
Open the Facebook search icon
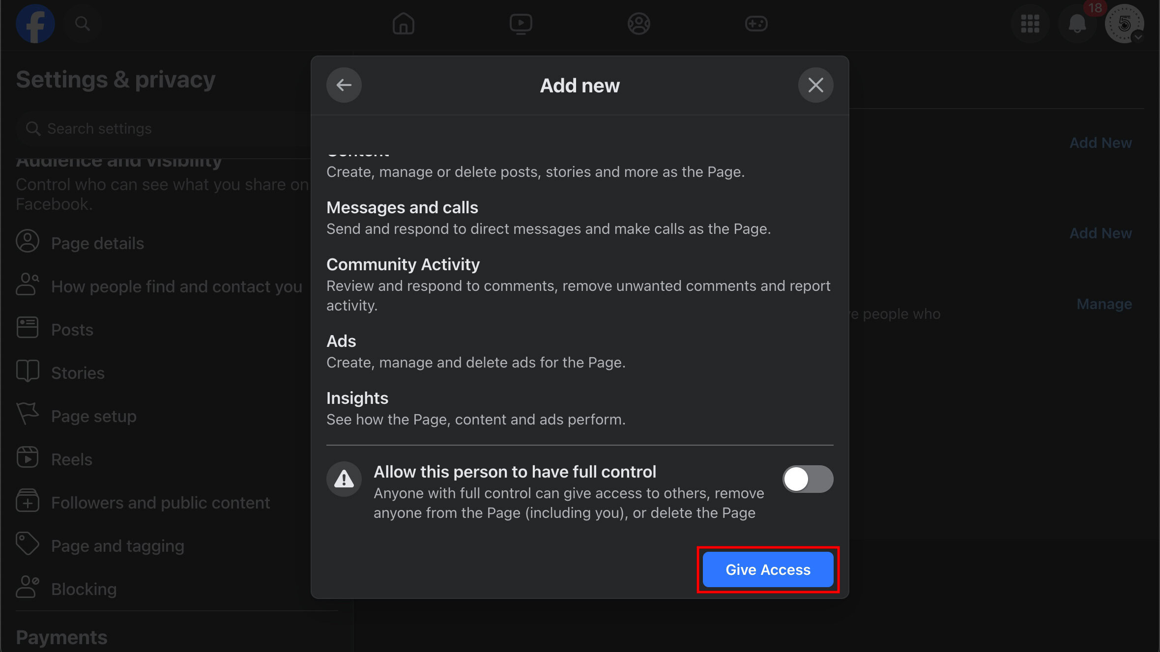point(82,24)
